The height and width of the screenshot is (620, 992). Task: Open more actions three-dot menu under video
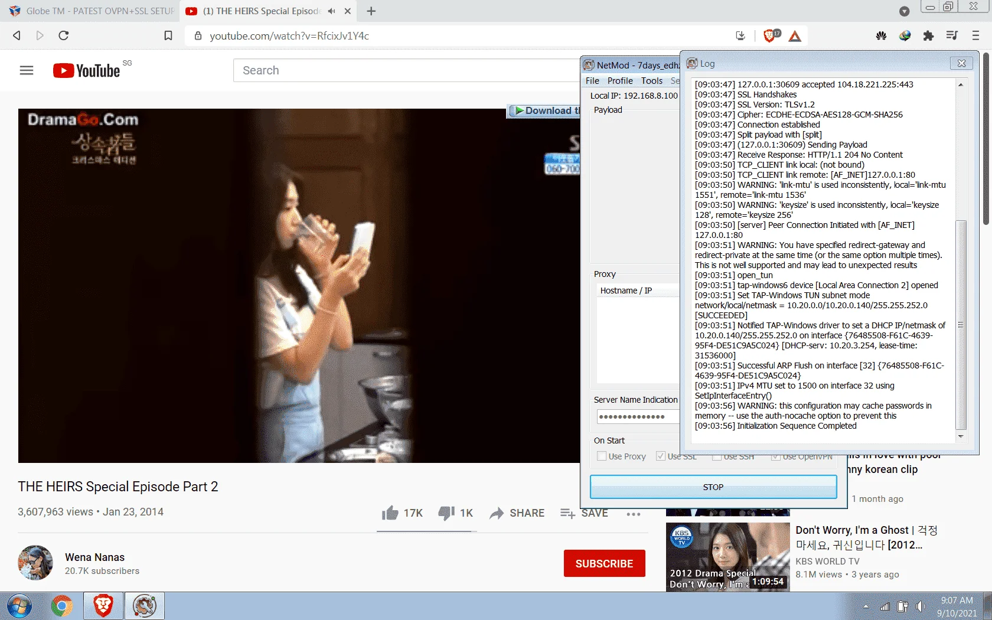(634, 514)
